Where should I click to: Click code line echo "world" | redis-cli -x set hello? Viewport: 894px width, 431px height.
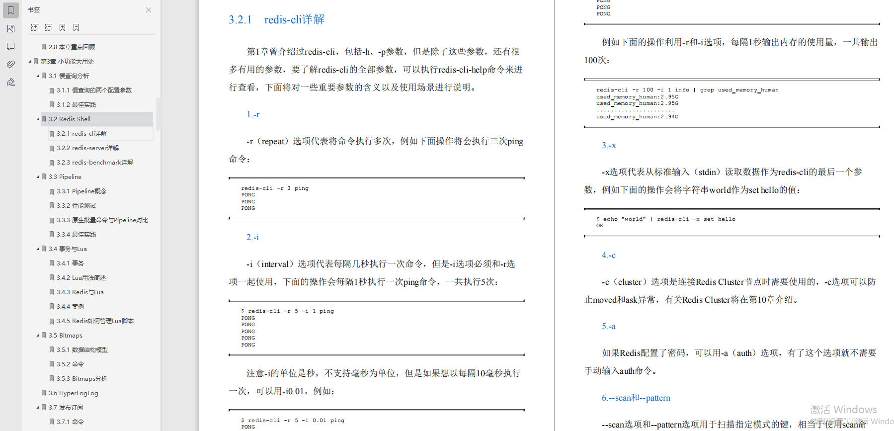coord(666,219)
